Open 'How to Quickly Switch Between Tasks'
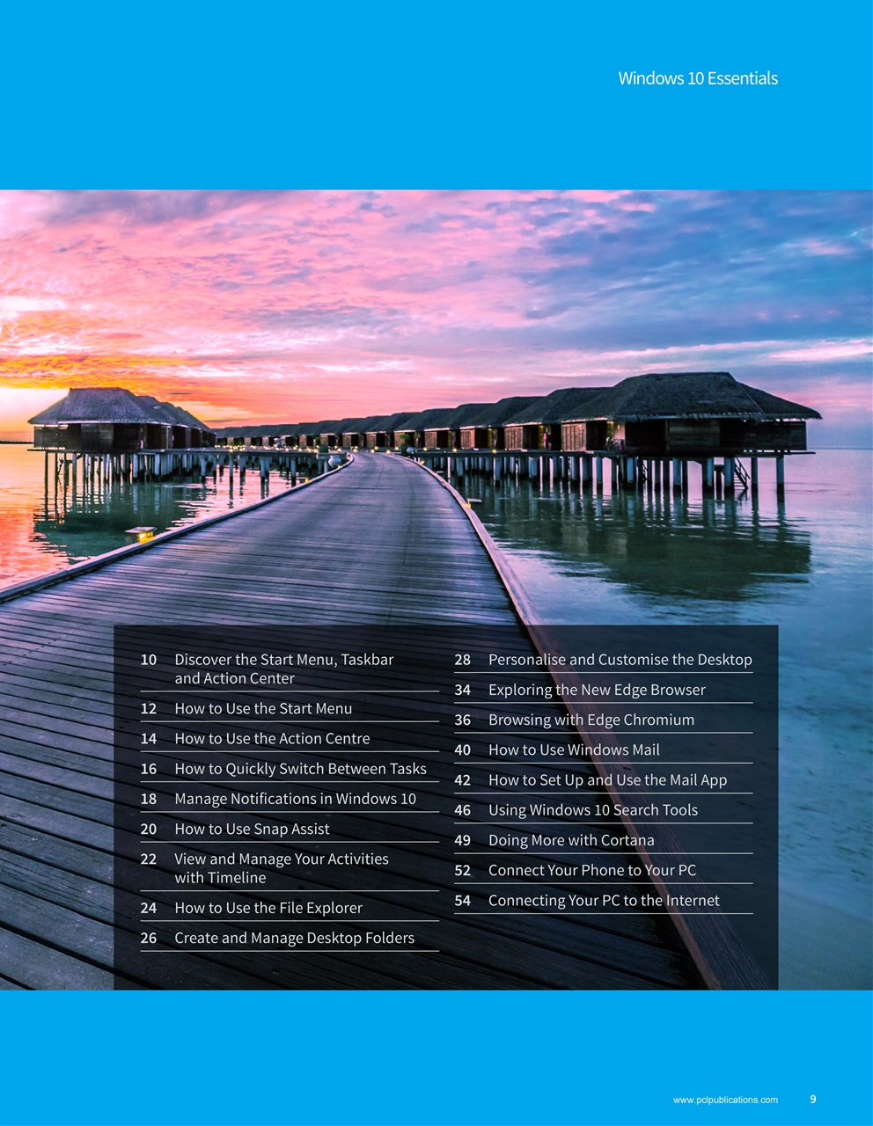The height and width of the screenshot is (1126, 873). [x=299, y=769]
